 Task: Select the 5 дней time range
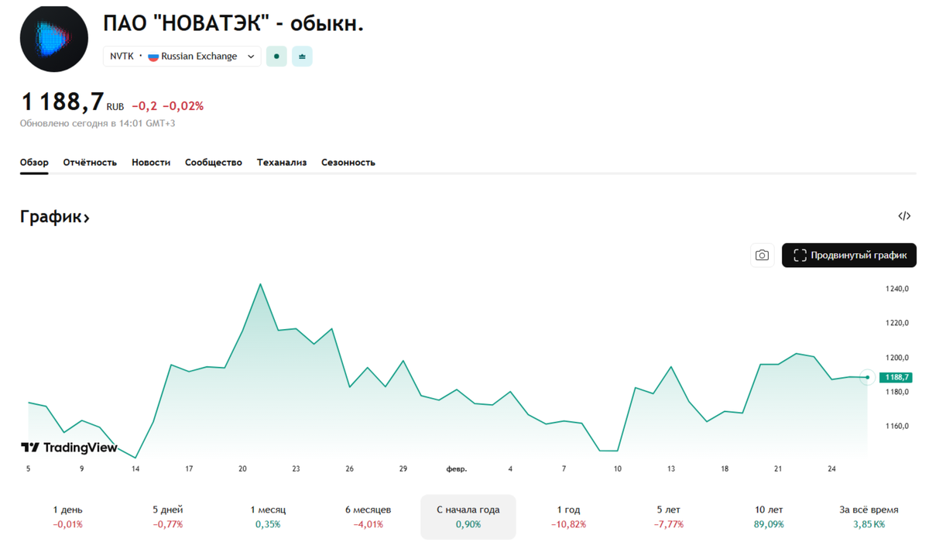(x=168, y=516)
